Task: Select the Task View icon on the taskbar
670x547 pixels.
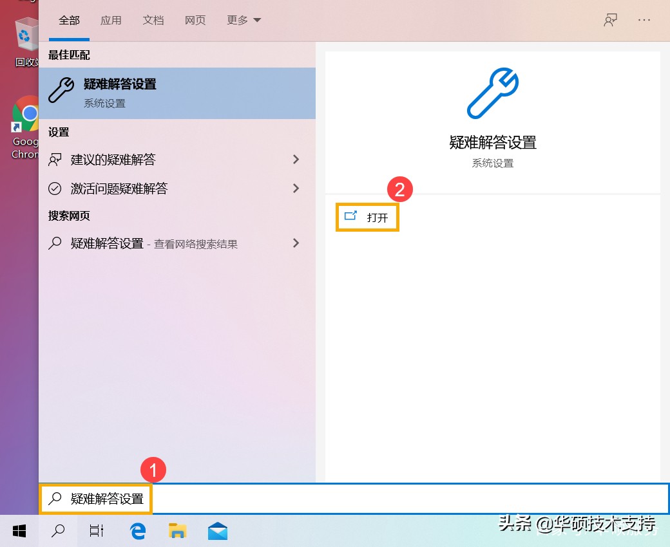Action: 96,531
